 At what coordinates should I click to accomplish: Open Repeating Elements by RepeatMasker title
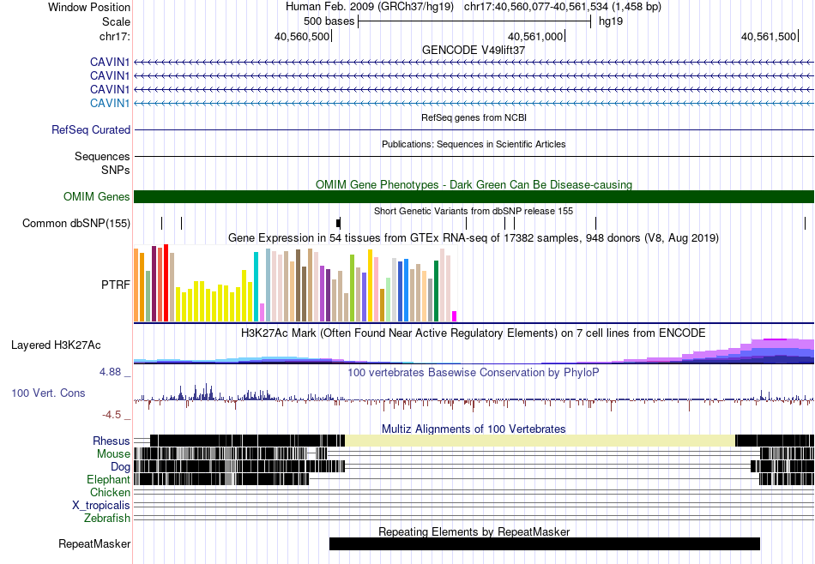click(x=474, y=531)
